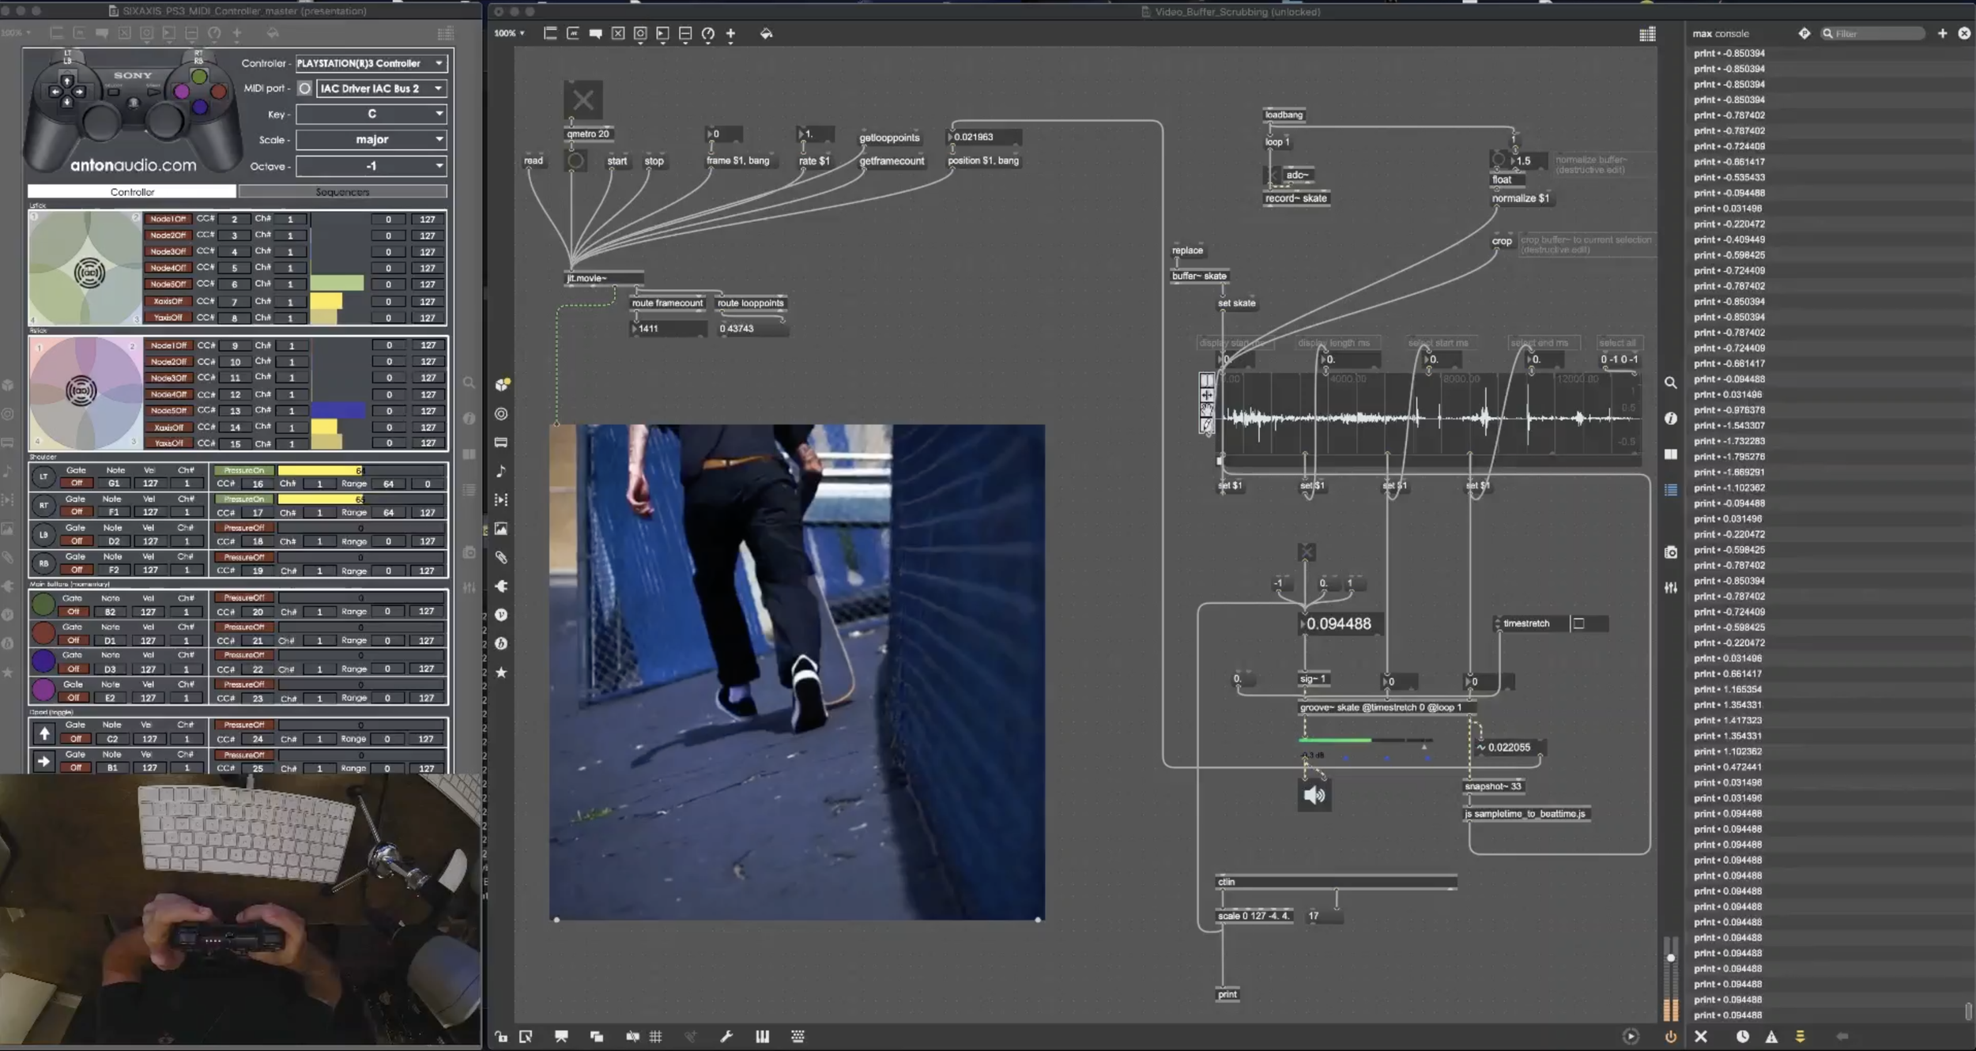Click the bang circle button beside 1.5

[1498, 160]
